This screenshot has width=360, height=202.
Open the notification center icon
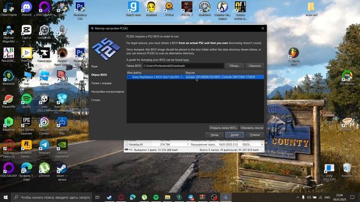[353, 197]
